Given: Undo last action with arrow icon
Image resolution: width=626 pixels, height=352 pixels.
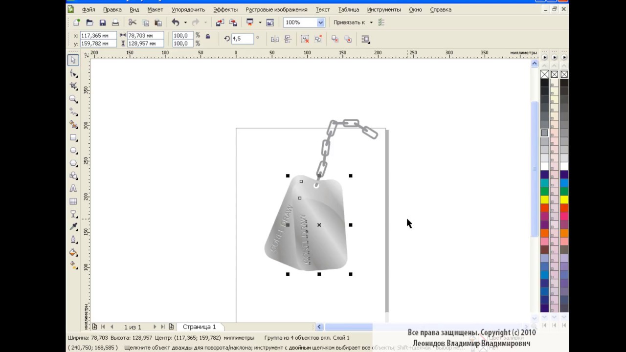Looking at the screenshot, I should point(175,22).
